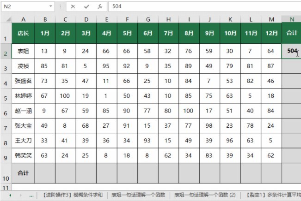The height and width of the screenshot is (201, 301).
Task: Select 凌祯's 4月 value 95
Action: point(107,66)
